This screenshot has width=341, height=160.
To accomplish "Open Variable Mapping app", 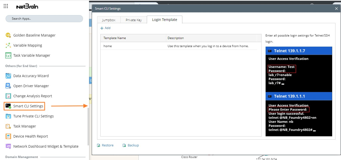I will pyautogui.click(x=27, y=45).
